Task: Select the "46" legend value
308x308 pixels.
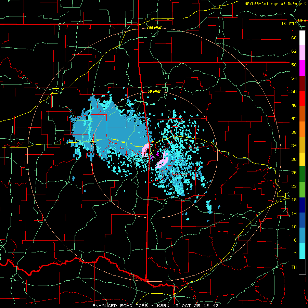Action: click(294, 105)
